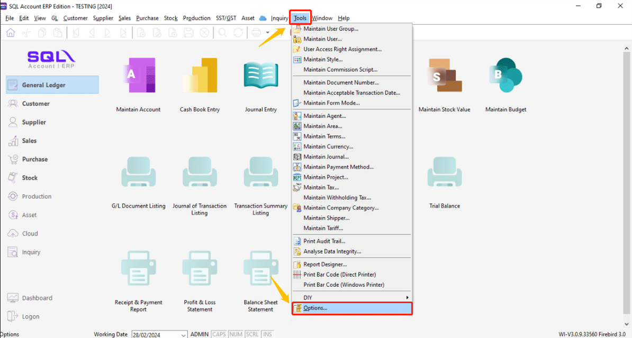This screenshot has width=632, height=338.
Task: Open the Working Date dropdown
Action: [184, 334]
